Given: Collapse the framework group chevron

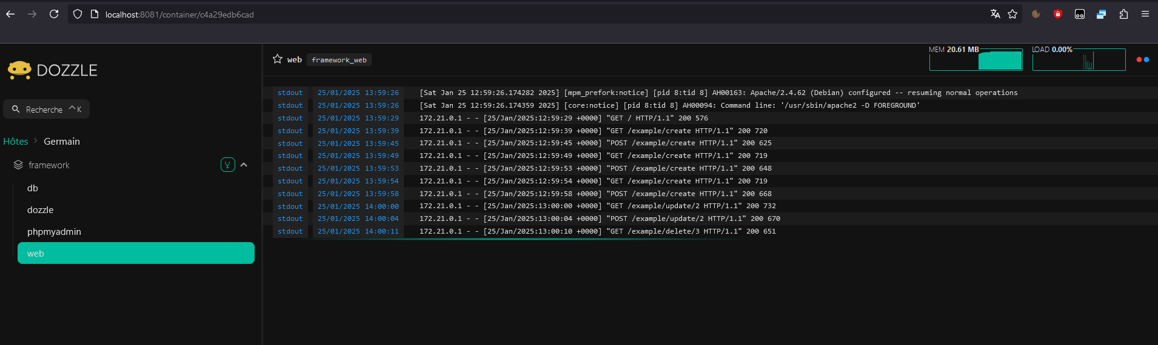Looking at the screenshot, I should click(x=244, y=165).
